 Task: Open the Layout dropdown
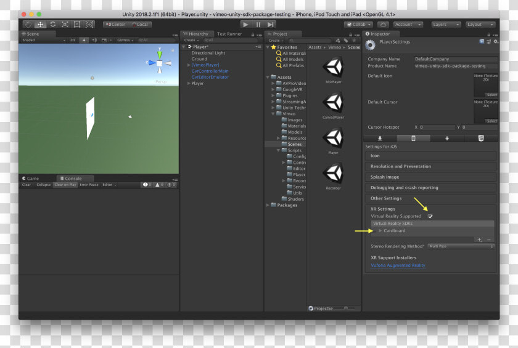480,25
